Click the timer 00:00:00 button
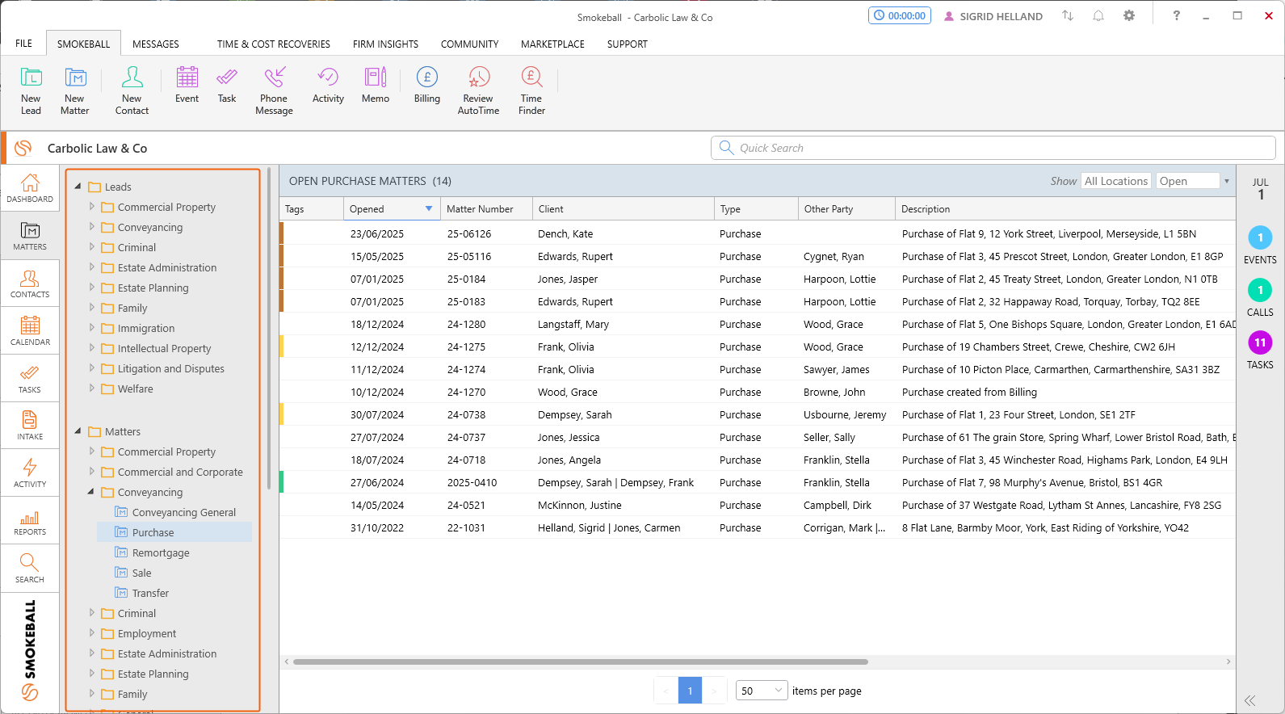This screenshot has height=714, width=1285. pos(900,15)
